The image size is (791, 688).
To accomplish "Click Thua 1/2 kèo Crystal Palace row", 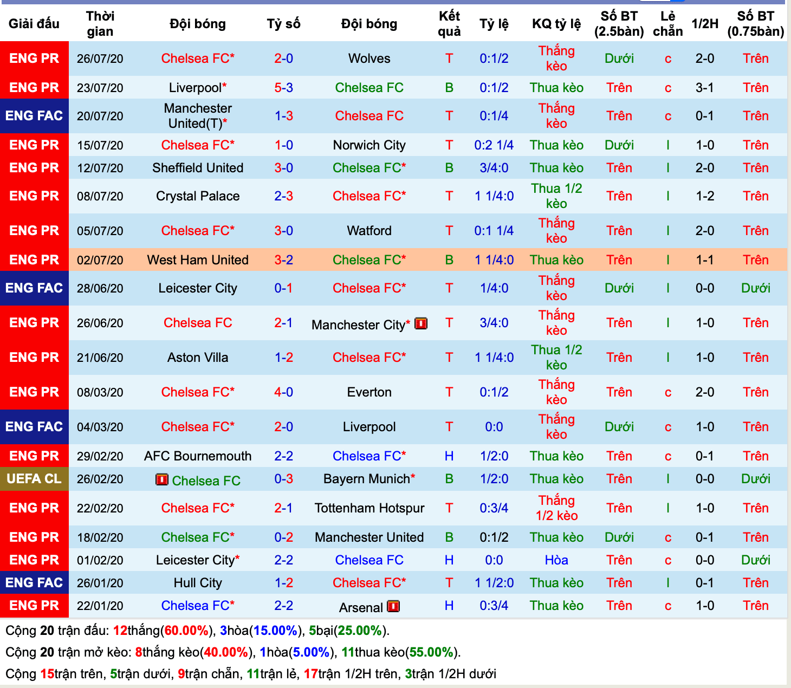I will [x=556, y=196].
